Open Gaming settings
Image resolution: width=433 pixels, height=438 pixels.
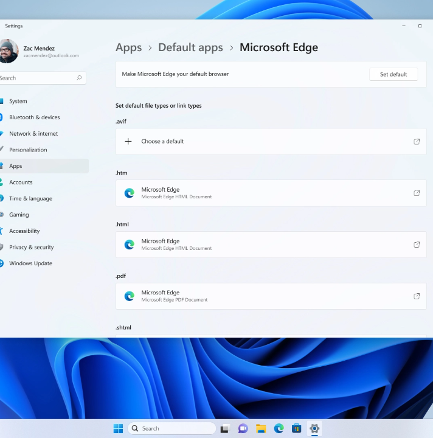43,215
